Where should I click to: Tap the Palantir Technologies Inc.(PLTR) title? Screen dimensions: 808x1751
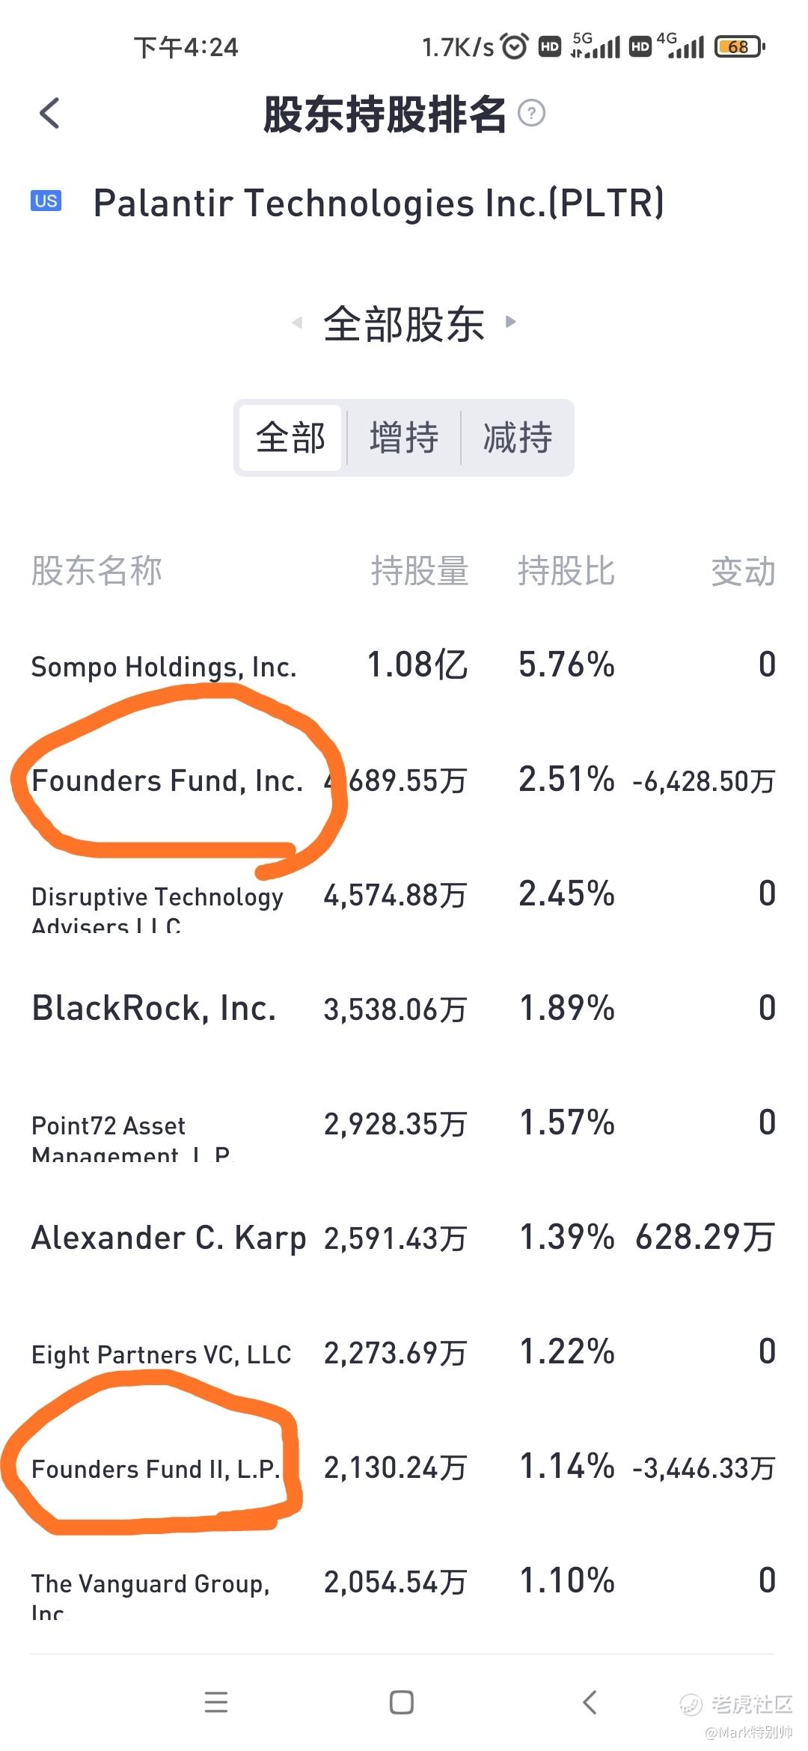379,203
